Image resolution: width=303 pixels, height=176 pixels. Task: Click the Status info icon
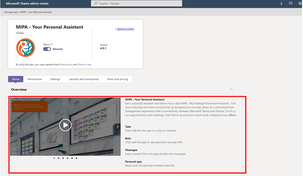51,44
